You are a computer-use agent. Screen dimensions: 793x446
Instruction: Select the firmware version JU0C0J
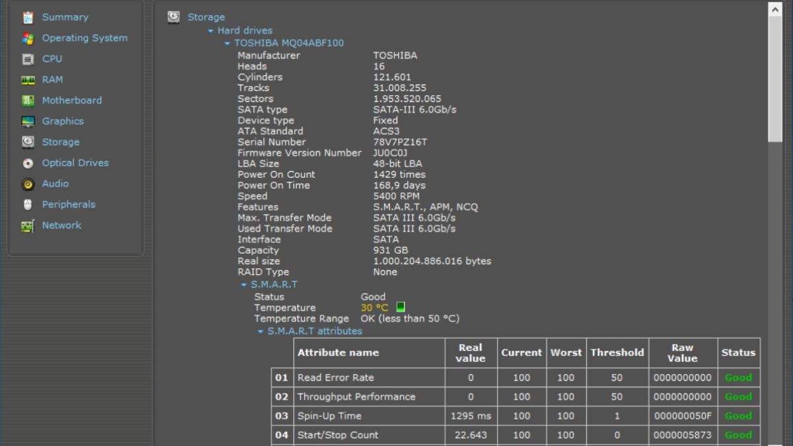click(x=391, y=153)
